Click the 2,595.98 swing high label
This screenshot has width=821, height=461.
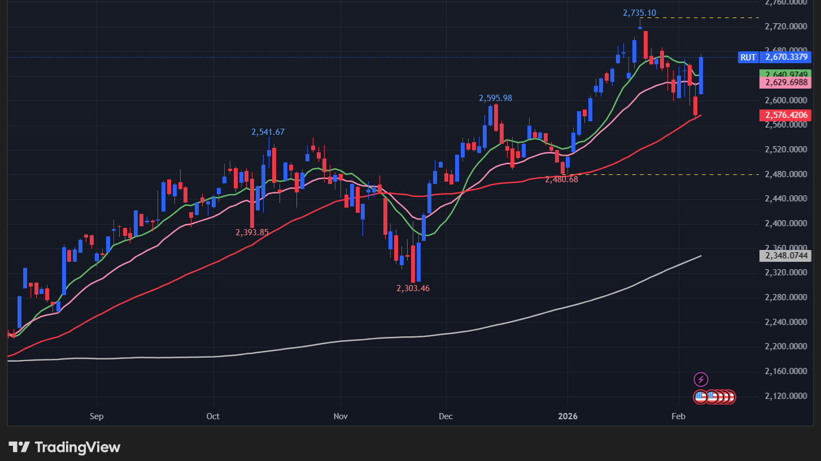(x=495, y=98)
